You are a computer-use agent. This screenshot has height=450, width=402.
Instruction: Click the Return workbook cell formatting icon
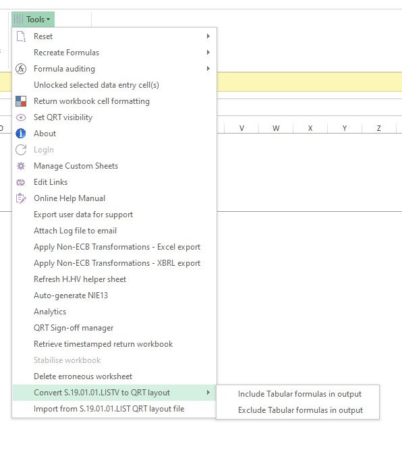21,101
